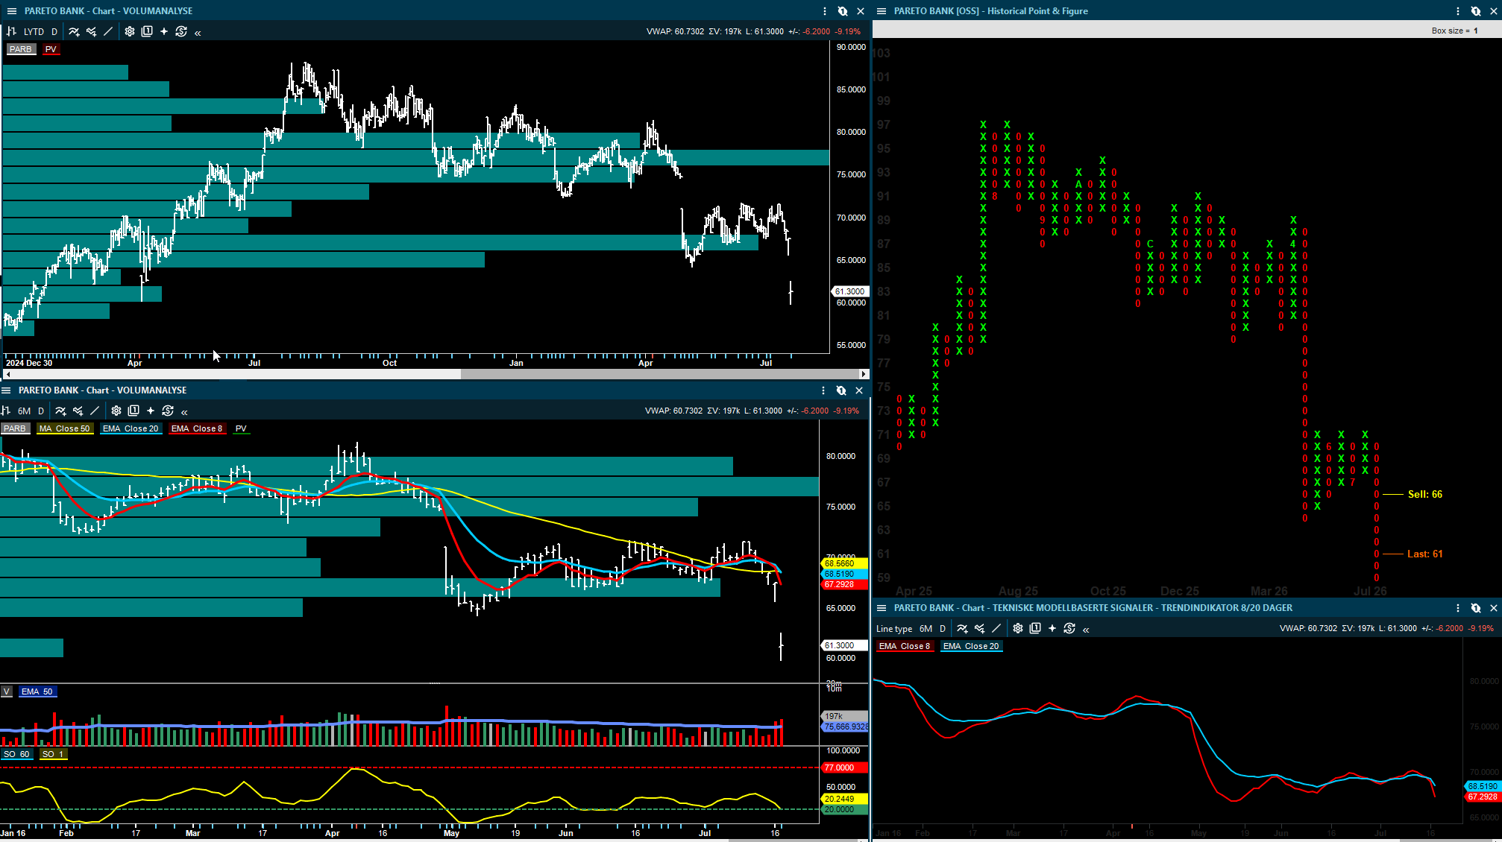Toggle the EMA 50 volume indicator label
This screenshot has width=1502, height=842.
coord(37,691)
